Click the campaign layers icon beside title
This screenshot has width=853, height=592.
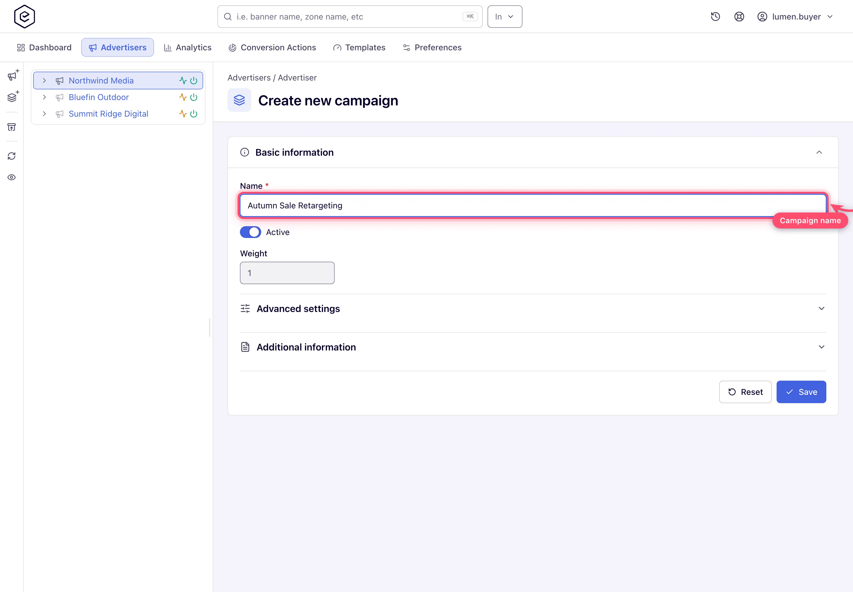239,100
